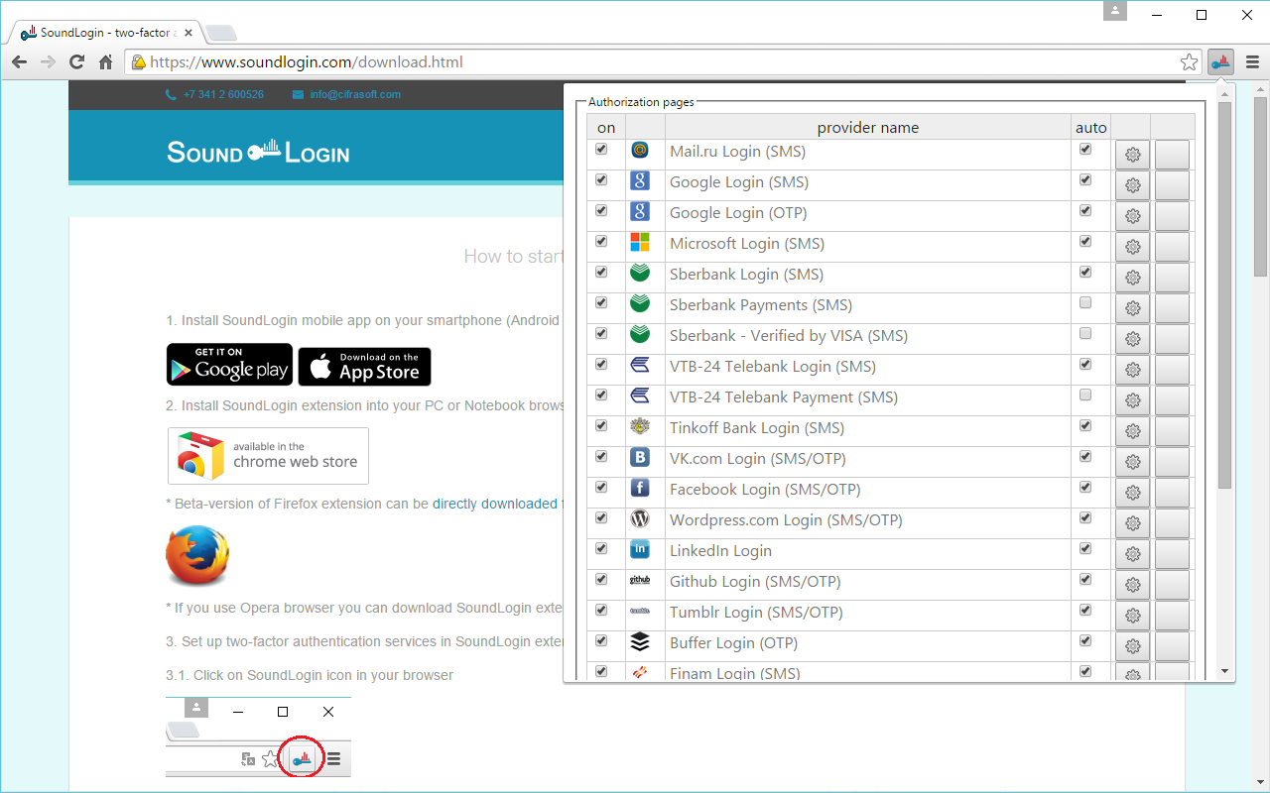Click the info@cifrasoft.com email link
The width and height of the screenshot is (1270, 793).
[x=355, y=95]
